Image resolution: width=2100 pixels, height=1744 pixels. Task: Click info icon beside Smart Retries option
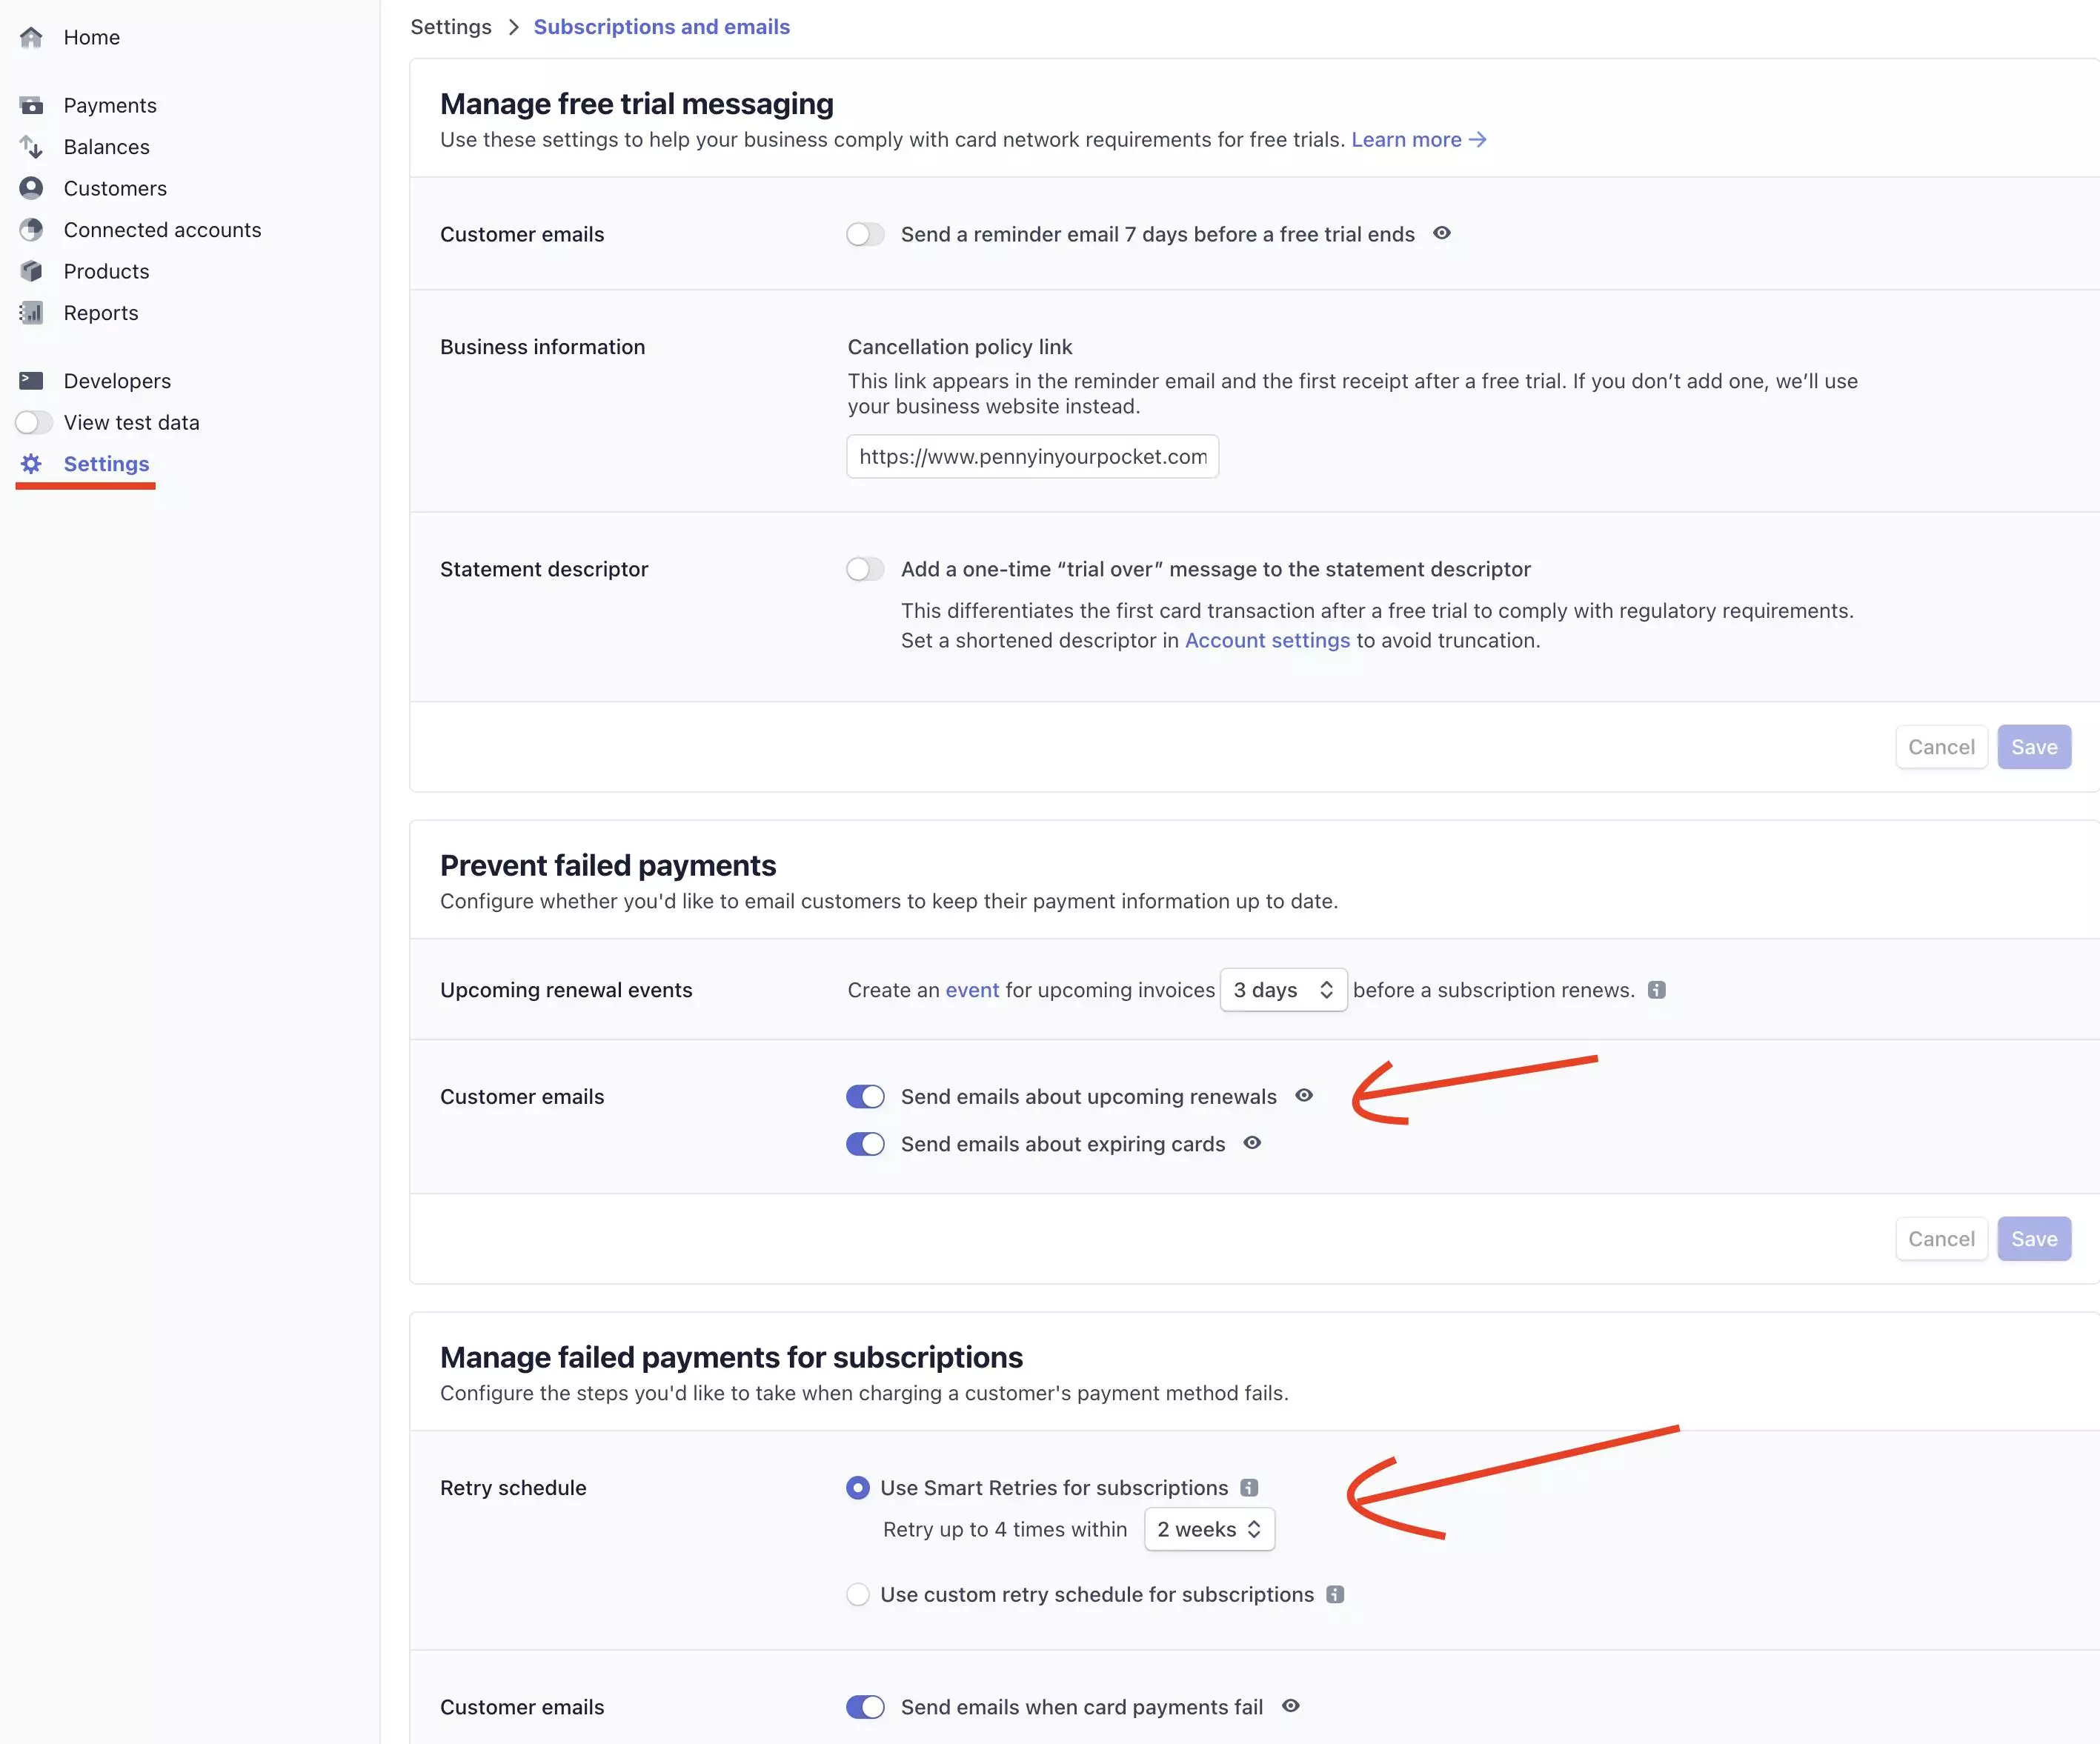[x=1249, y=1487]
